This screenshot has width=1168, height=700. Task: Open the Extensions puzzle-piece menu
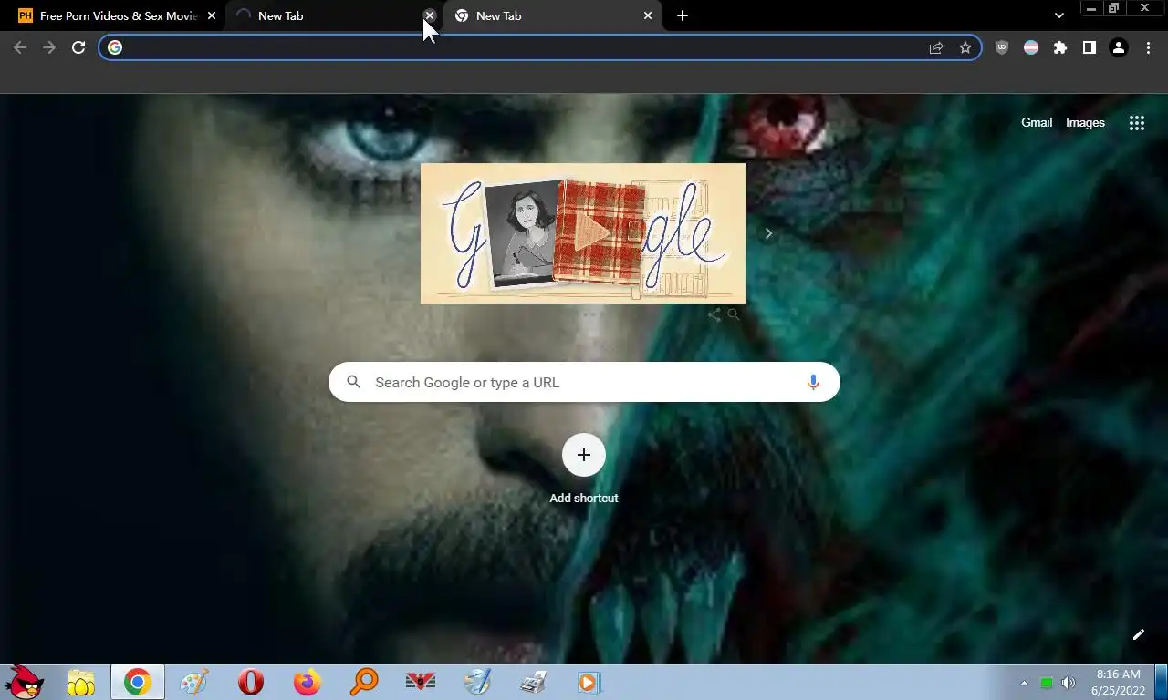[1060, 47]
